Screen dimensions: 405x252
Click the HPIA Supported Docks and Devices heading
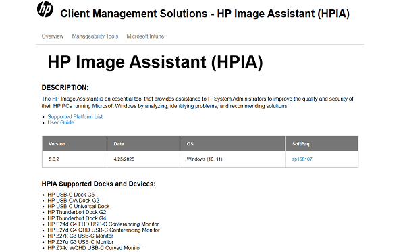tap(99, 184)
